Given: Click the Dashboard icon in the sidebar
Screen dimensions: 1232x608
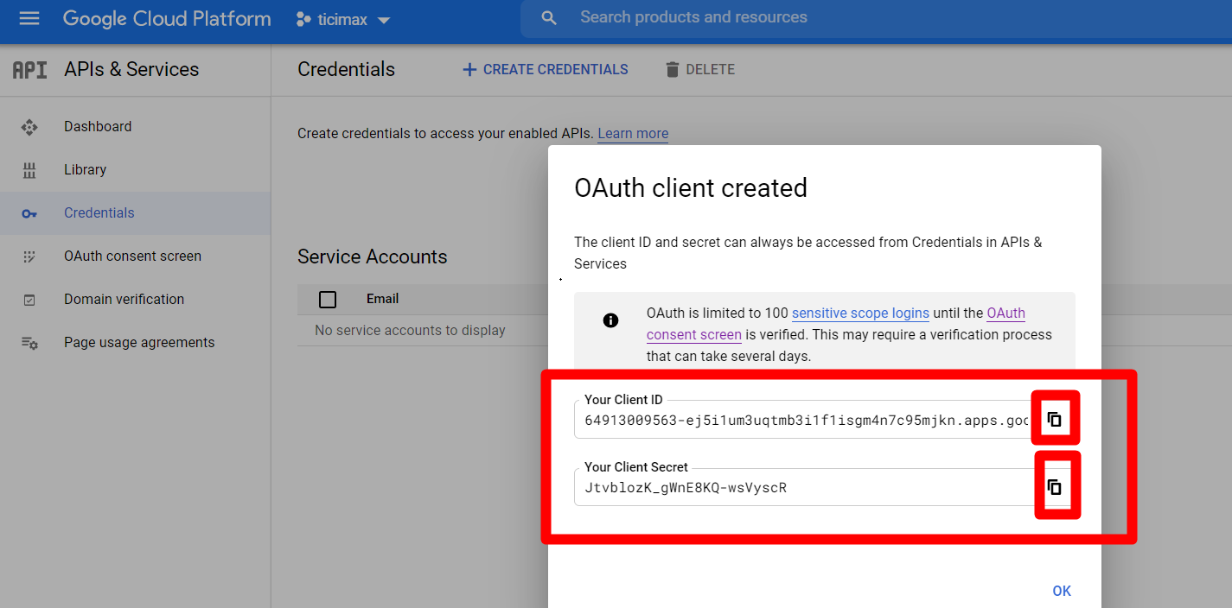Looking at the screenshot, I should point(29,127).
